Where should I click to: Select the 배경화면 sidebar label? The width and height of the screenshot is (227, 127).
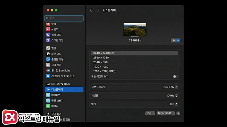pos(56,95)
